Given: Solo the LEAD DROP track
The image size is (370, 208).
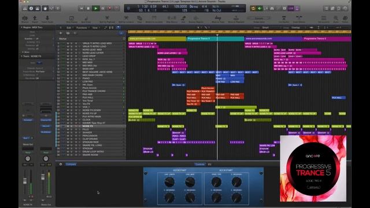Looking at the screenshot, I should [72, 56].
